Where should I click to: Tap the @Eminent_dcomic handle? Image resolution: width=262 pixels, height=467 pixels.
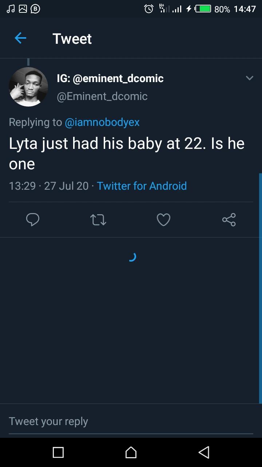tap(102, 96)
